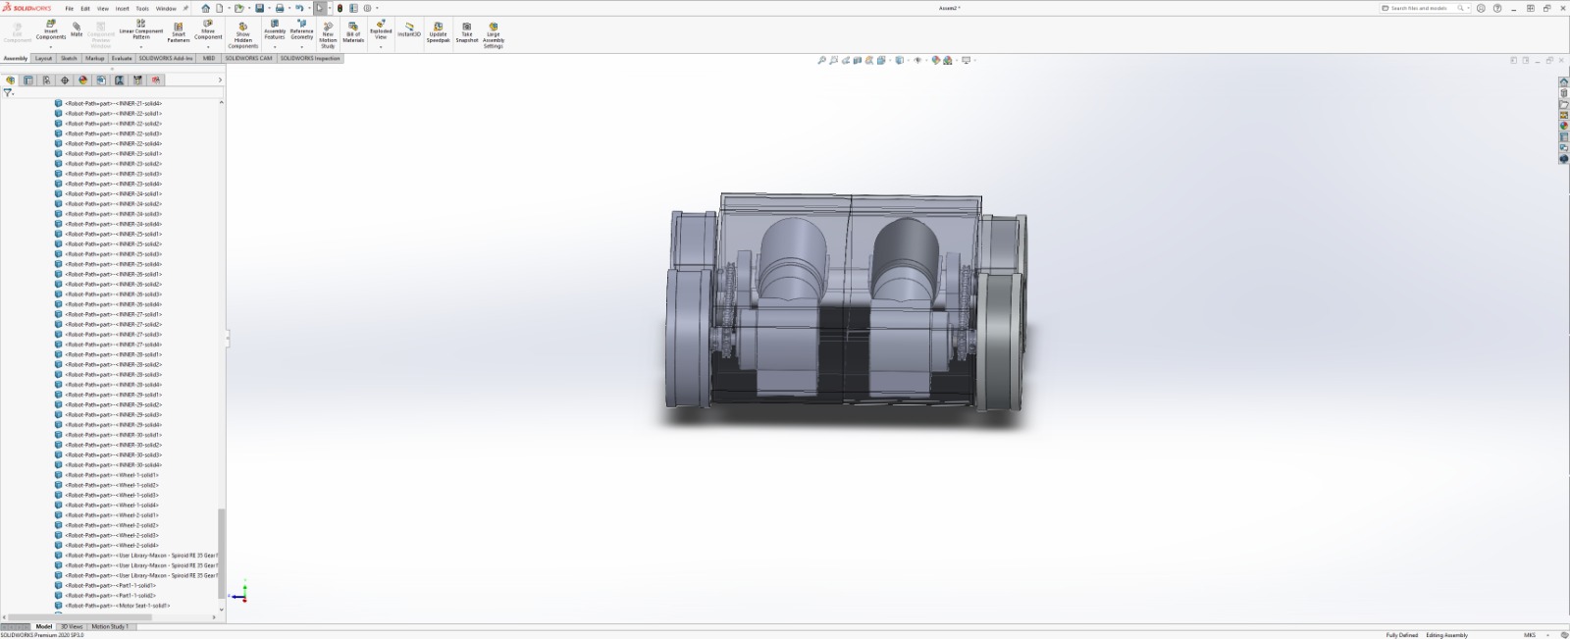Open Smart Fasteners
1570x639 pixels.
click(x=179, y=31)
